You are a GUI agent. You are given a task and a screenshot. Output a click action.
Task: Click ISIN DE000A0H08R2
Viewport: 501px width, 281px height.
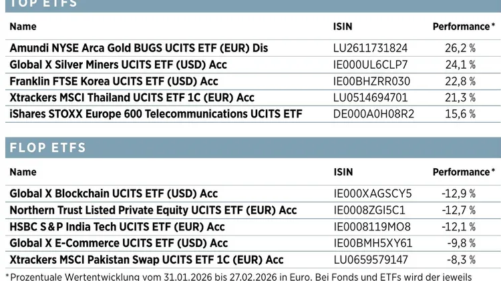coord(373,114)
